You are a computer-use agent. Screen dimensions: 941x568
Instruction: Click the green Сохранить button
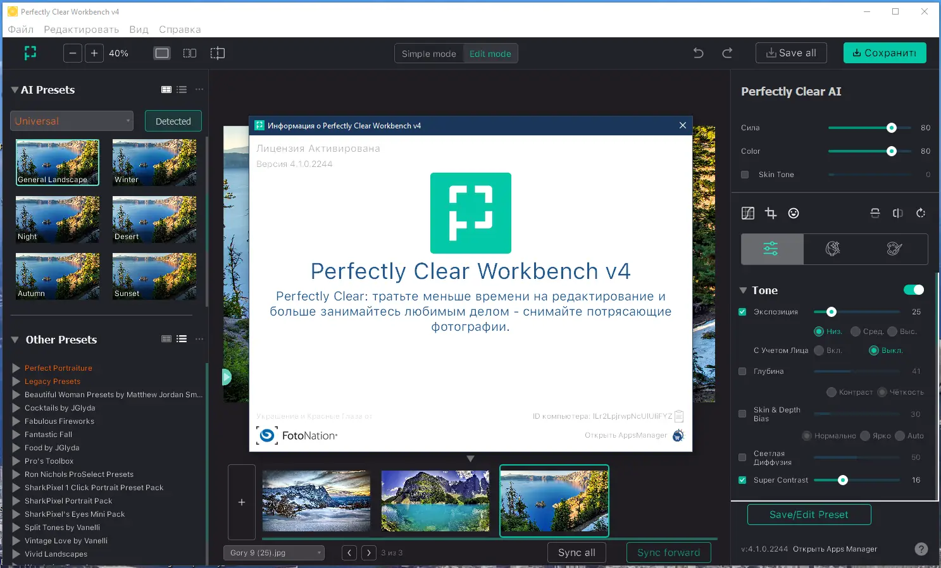point(885,53)
